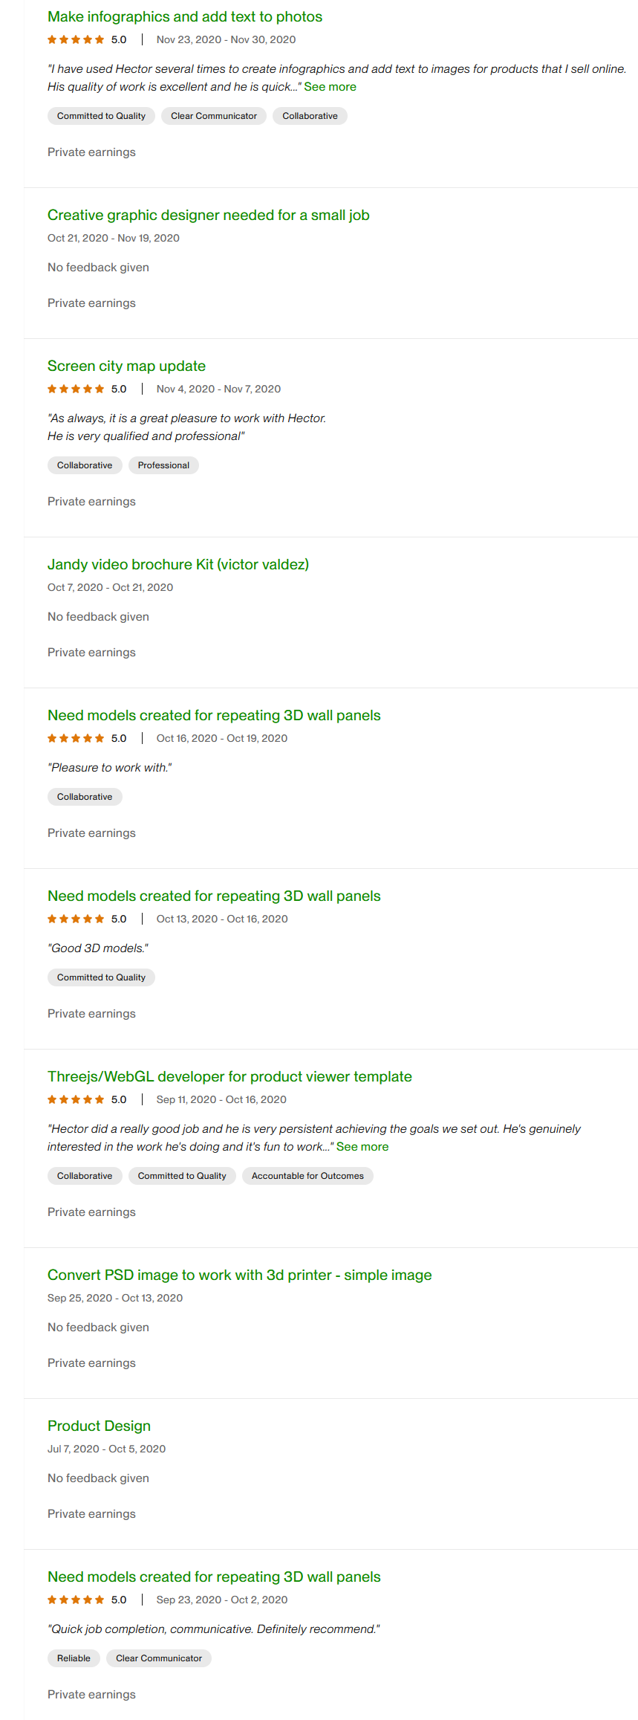Open "Creative graphic designer needed for a small job"

(208, 215)
